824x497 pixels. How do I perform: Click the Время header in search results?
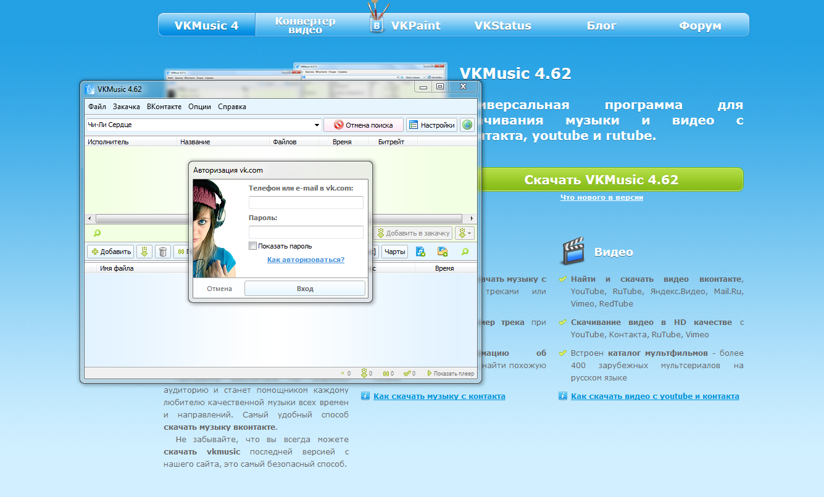pos(343,142)
